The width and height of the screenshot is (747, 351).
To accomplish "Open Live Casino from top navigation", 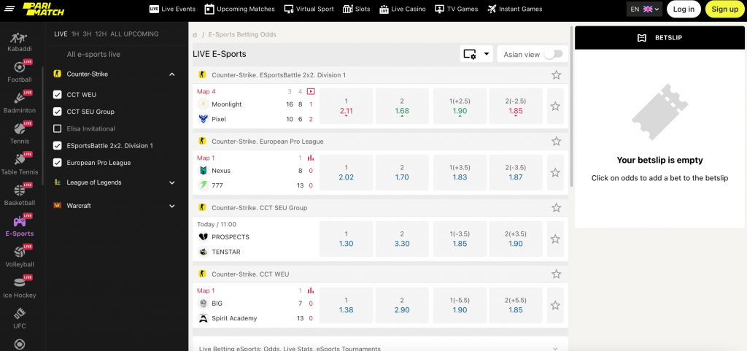I will pyautogui.click(x=403, y=9).
